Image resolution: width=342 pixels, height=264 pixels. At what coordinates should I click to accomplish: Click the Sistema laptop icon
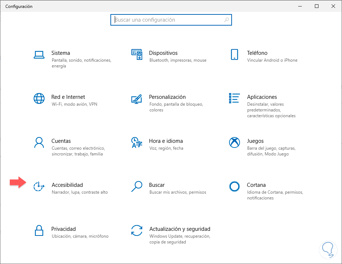(39, 54)
